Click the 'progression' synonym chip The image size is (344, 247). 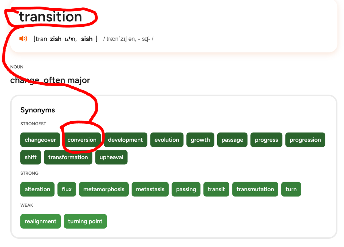[x=305, y=140]
